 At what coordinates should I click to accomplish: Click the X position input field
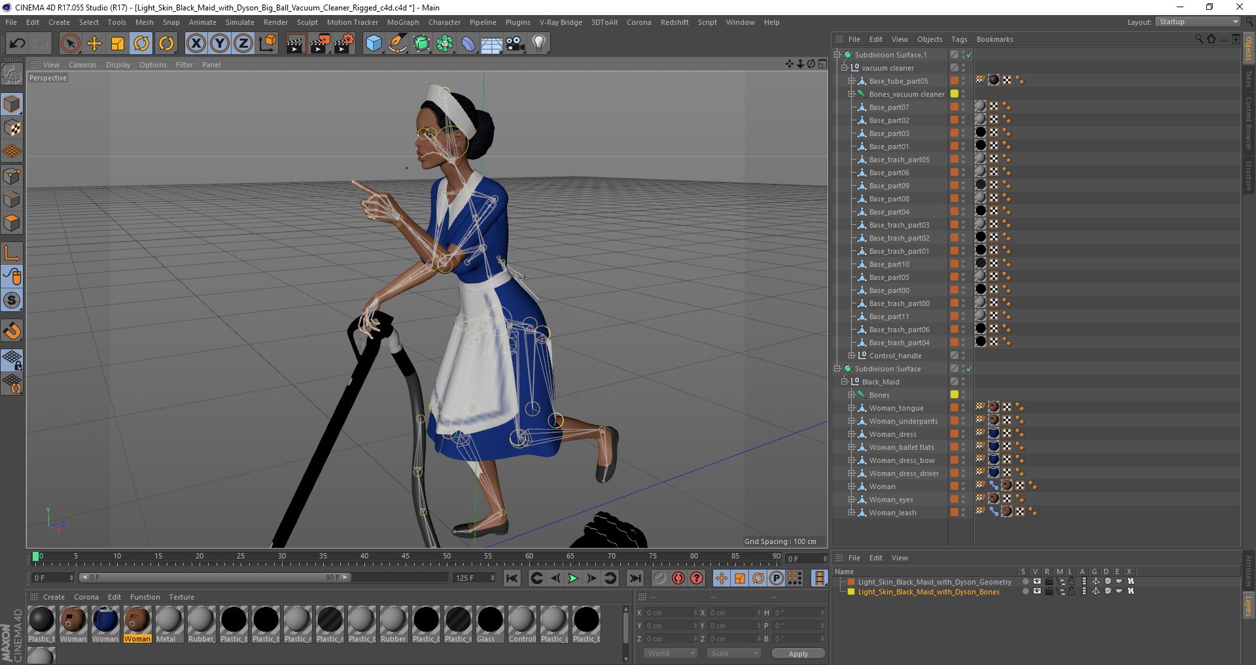click(x=670, y=613)
